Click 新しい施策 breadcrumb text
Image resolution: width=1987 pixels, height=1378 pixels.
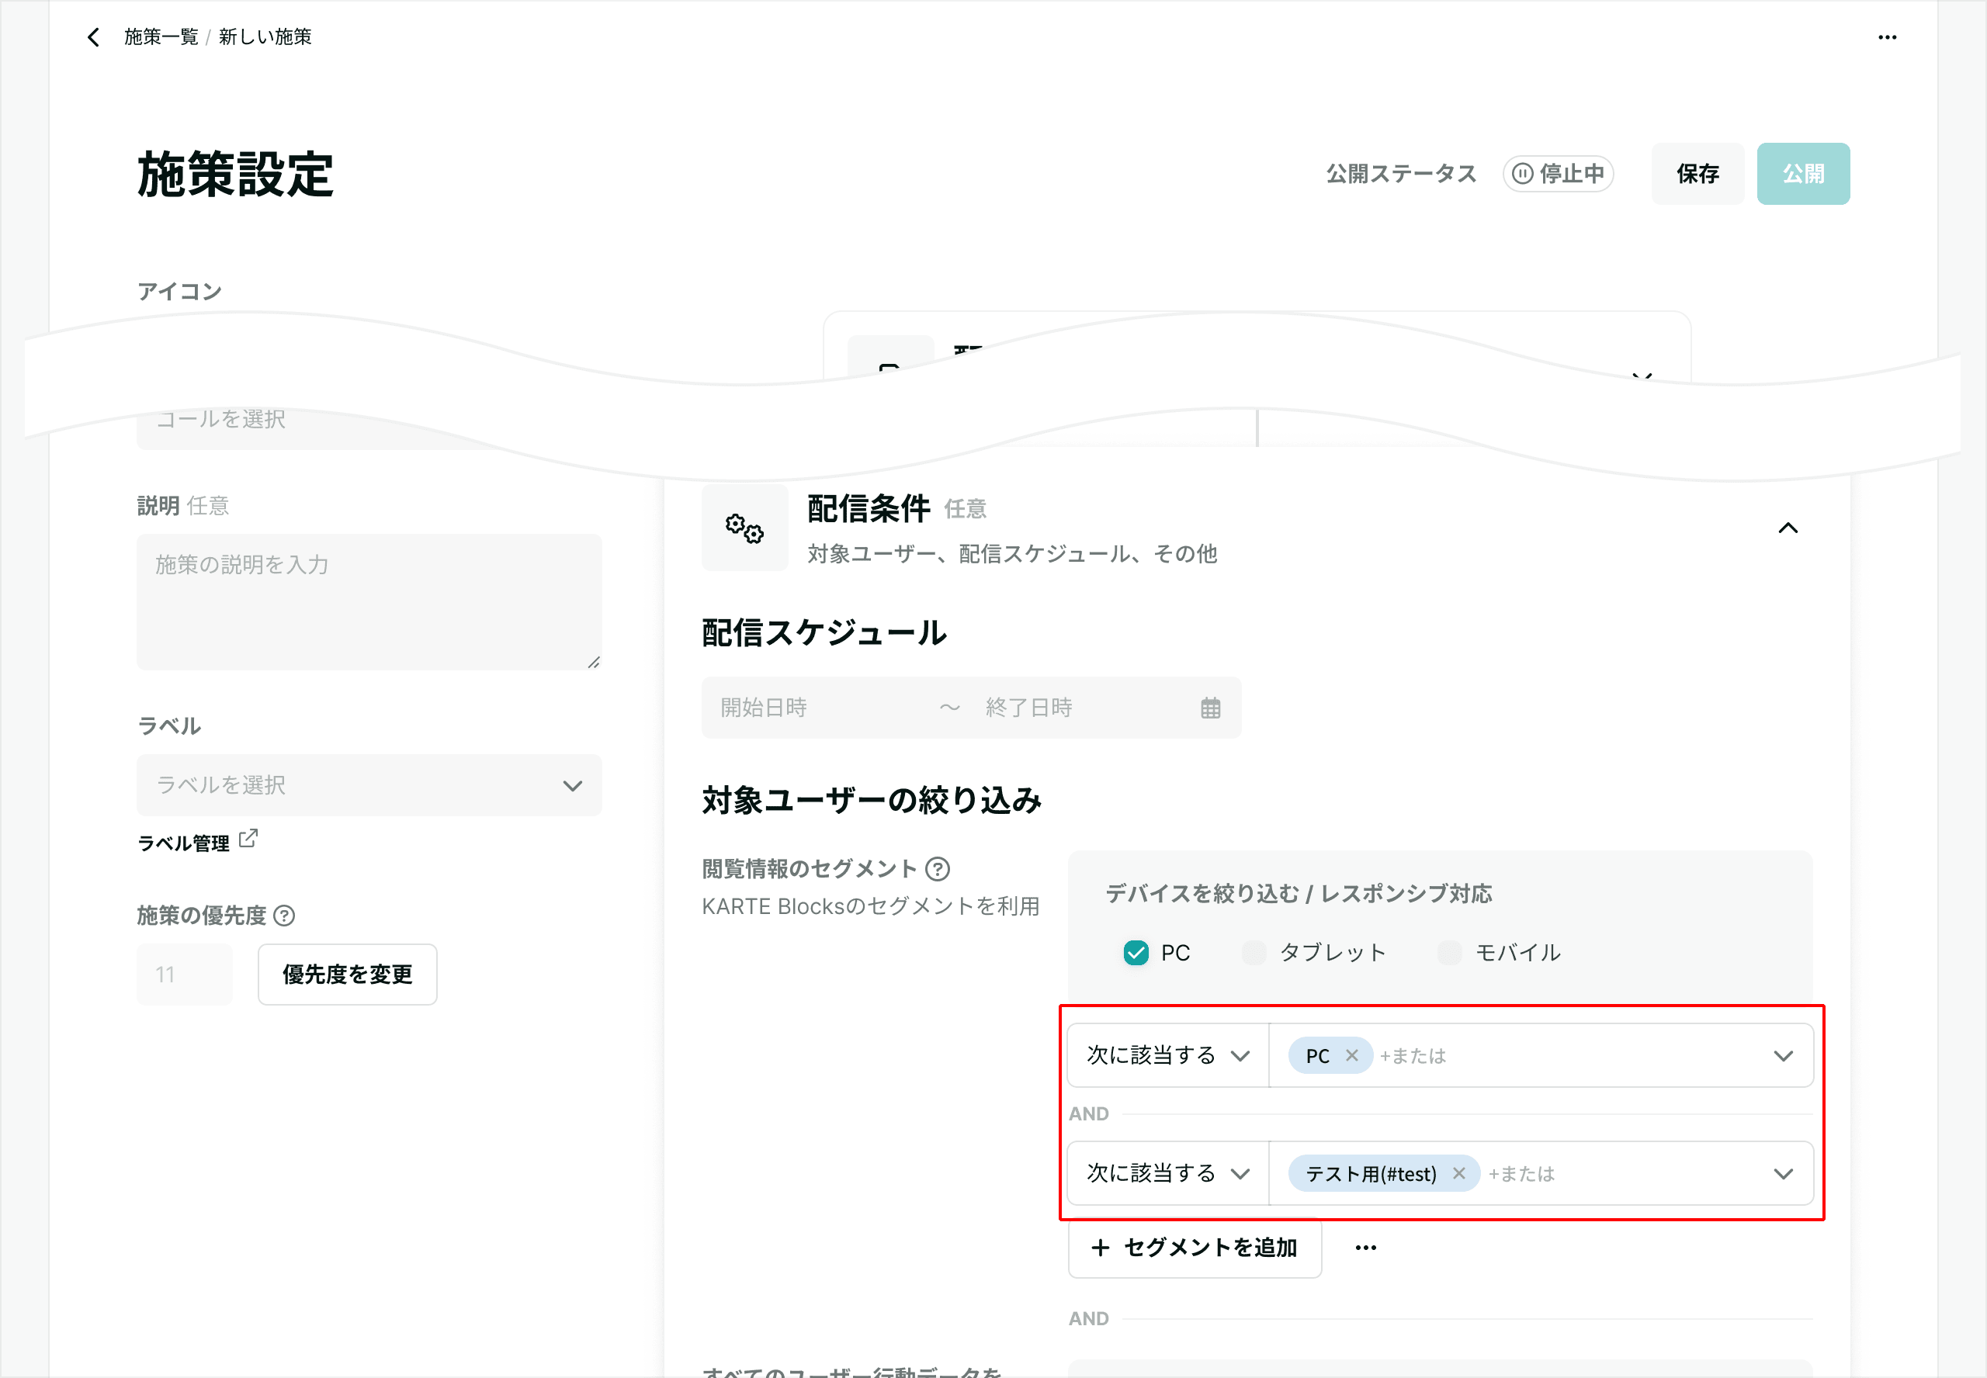pos(265,37)
